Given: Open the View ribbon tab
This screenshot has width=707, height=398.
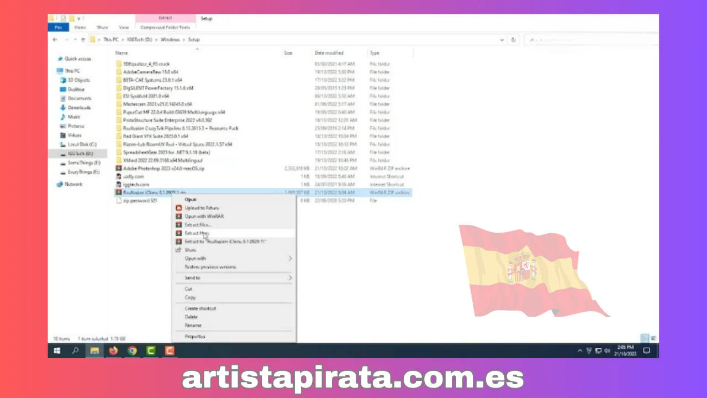Looking at the screenshot, I should [x=124, y=27].
